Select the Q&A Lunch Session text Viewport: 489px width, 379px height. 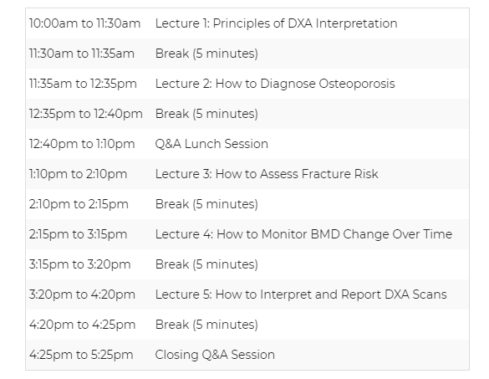[x=211, y=144]
